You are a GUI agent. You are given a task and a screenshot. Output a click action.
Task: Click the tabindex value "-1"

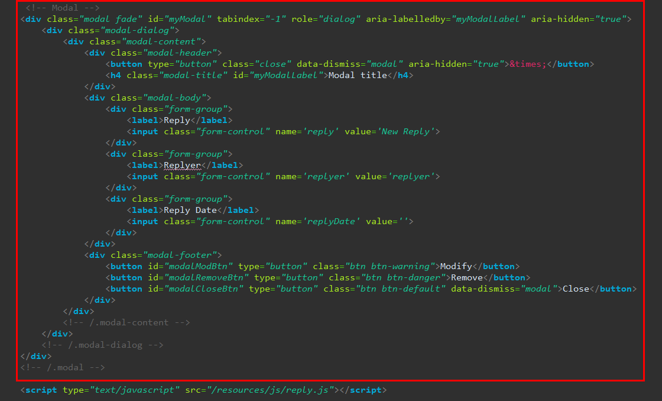[x=276, y=19]
